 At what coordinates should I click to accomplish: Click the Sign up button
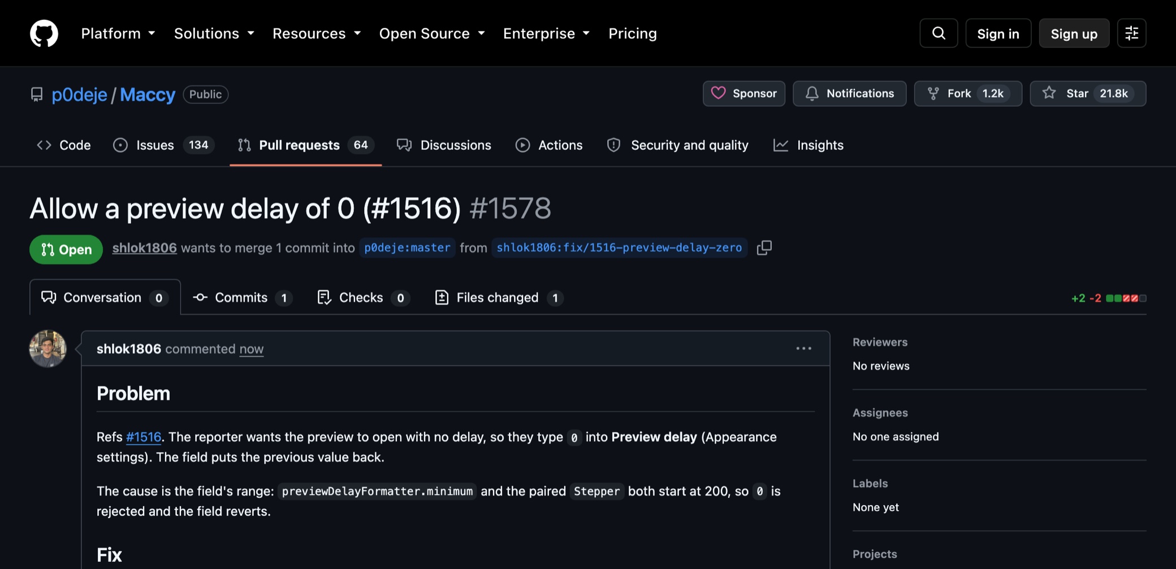[x=1074, y=33]
